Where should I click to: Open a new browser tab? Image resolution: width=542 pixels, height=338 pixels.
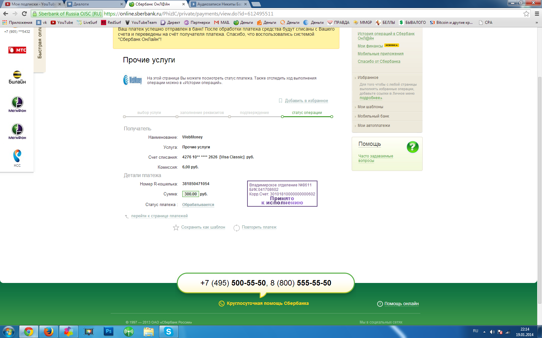(x=256, y=4)
